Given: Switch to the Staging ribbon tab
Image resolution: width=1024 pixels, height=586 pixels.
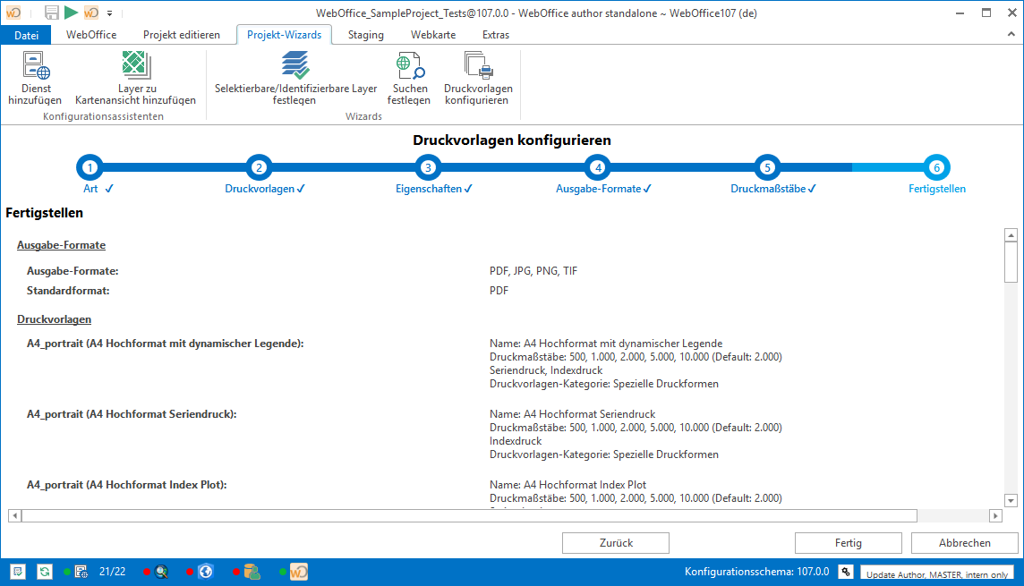Looking at the screenshot, I should (365, 34).
